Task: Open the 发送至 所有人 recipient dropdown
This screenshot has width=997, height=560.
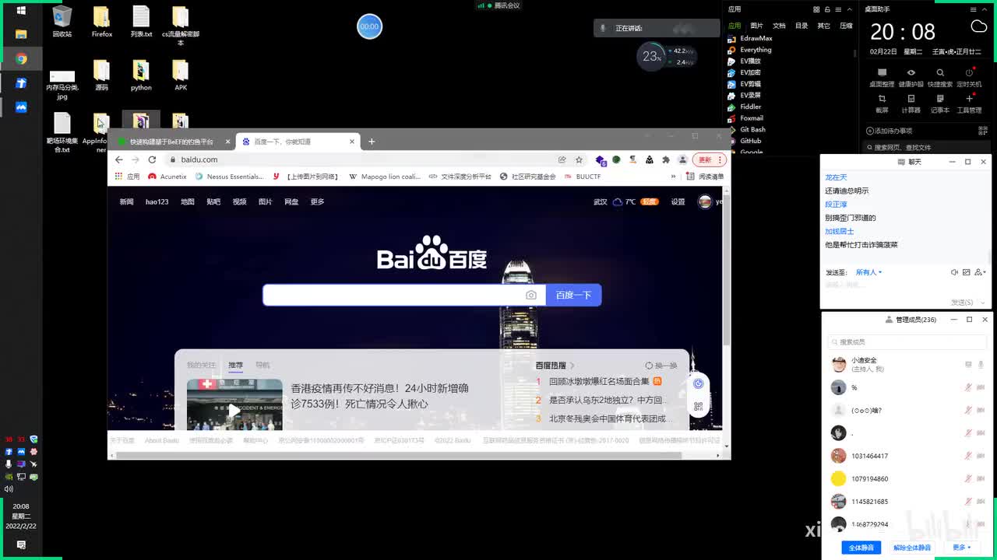Action: pyautogui.click(x=868, y=272)
